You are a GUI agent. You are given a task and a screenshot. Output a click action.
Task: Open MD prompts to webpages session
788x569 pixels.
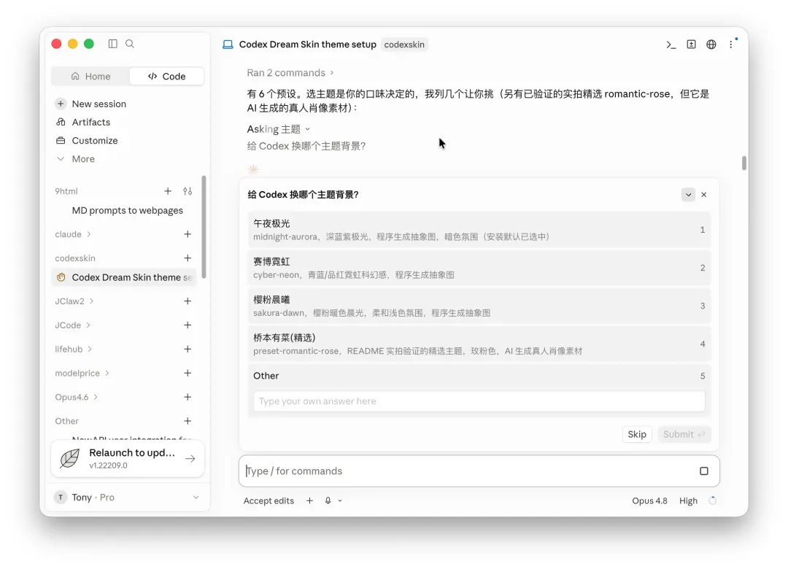127,211
